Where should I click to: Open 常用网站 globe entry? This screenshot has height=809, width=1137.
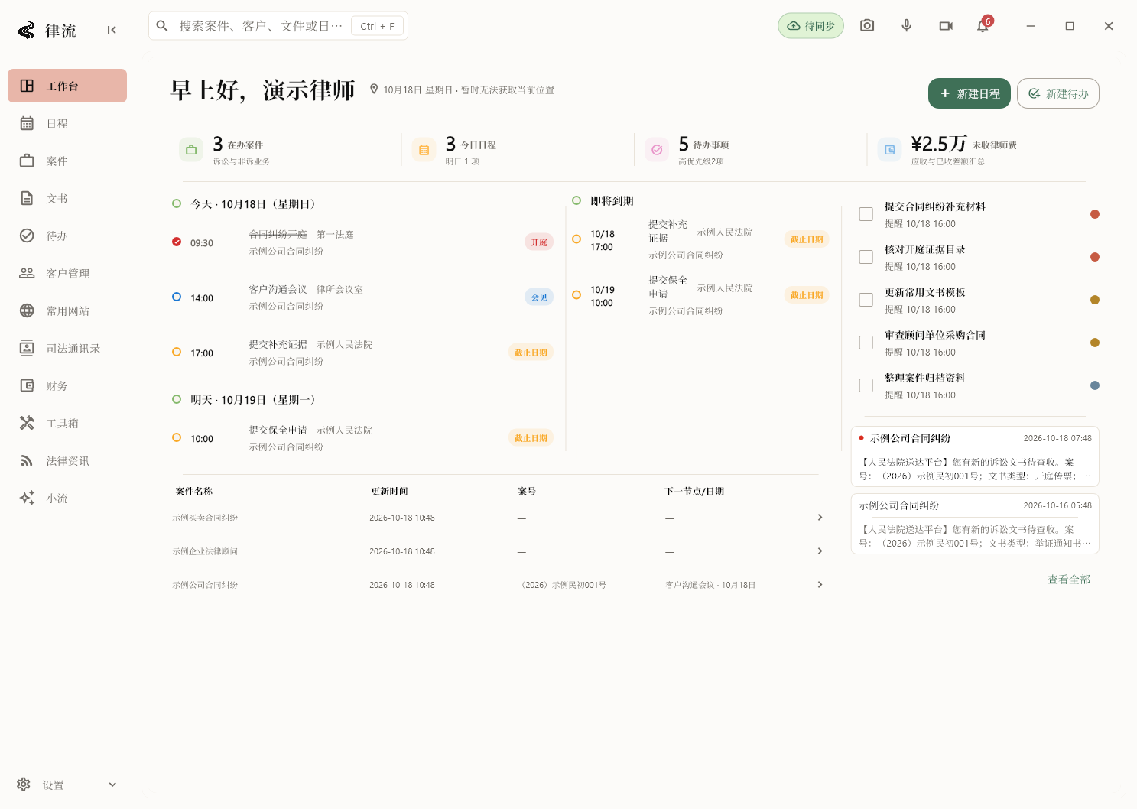(x=67, y=310)
